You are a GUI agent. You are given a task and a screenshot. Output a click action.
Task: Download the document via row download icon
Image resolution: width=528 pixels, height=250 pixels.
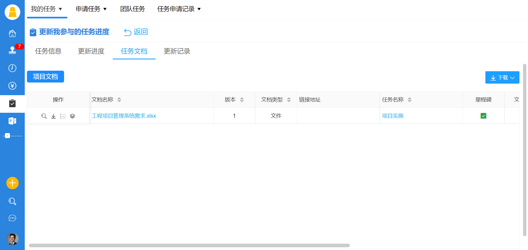[53, 116]
